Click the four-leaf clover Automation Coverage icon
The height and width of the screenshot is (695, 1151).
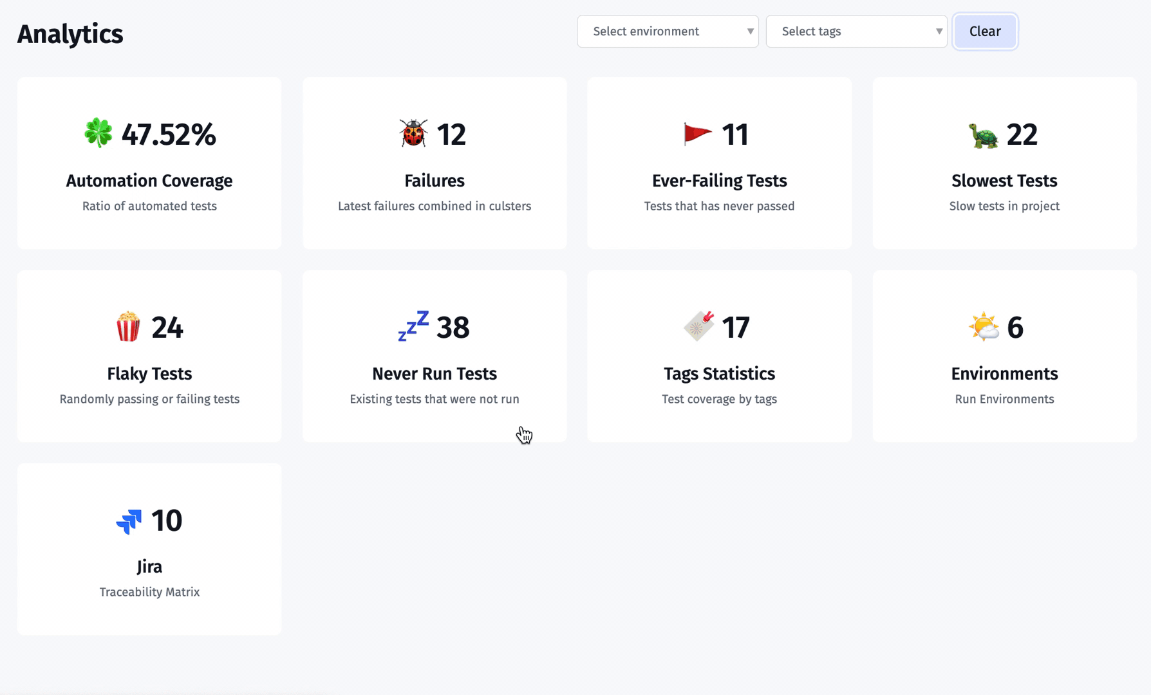point(98,133)
